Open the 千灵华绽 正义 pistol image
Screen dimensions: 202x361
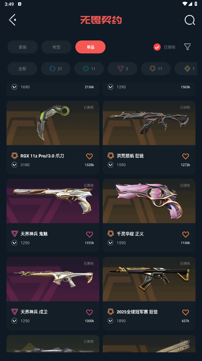tap(149, 201)
